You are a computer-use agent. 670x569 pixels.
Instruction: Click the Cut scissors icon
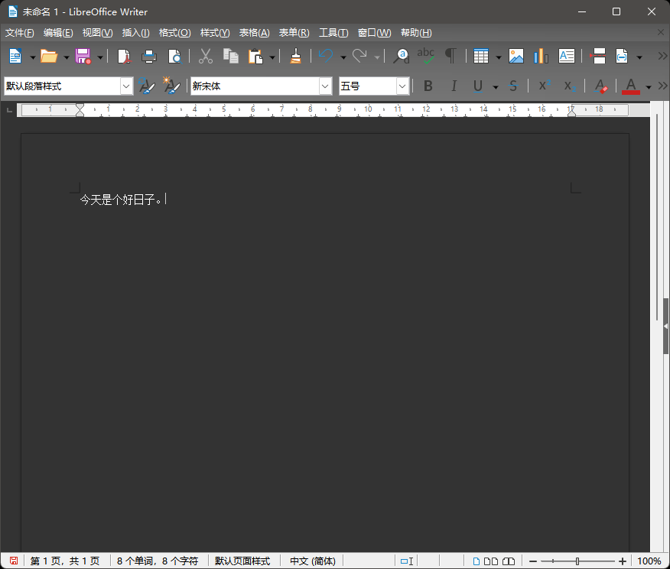tap(205, 56)
